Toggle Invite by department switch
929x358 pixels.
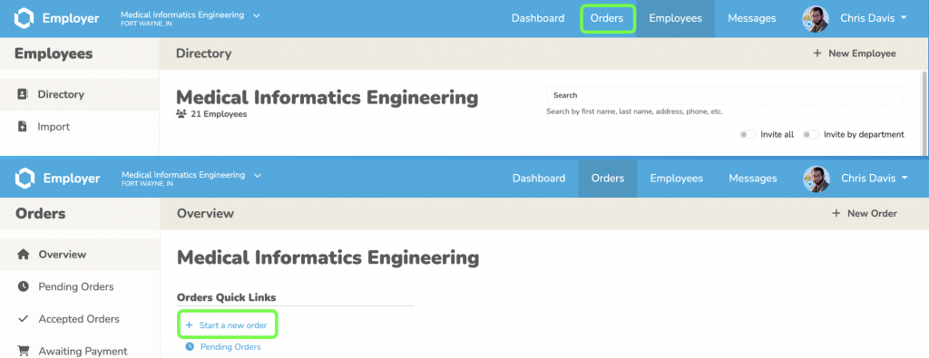point(810,134)
